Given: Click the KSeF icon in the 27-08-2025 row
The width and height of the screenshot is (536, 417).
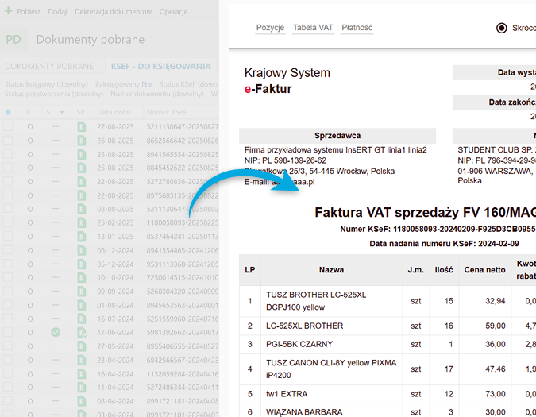Looking at the screenshot, I should (x=81, y=126).
